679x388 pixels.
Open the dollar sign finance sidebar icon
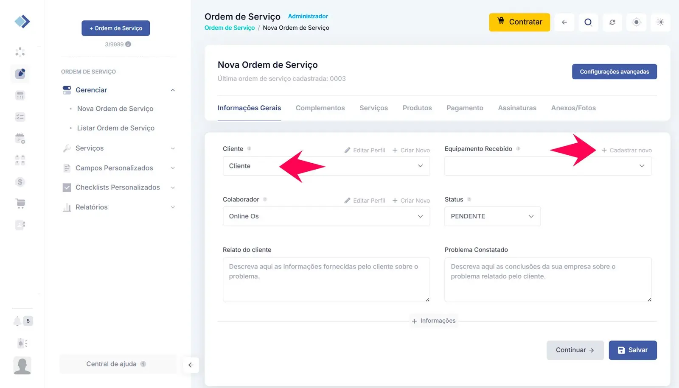click(x=20, y=182)
